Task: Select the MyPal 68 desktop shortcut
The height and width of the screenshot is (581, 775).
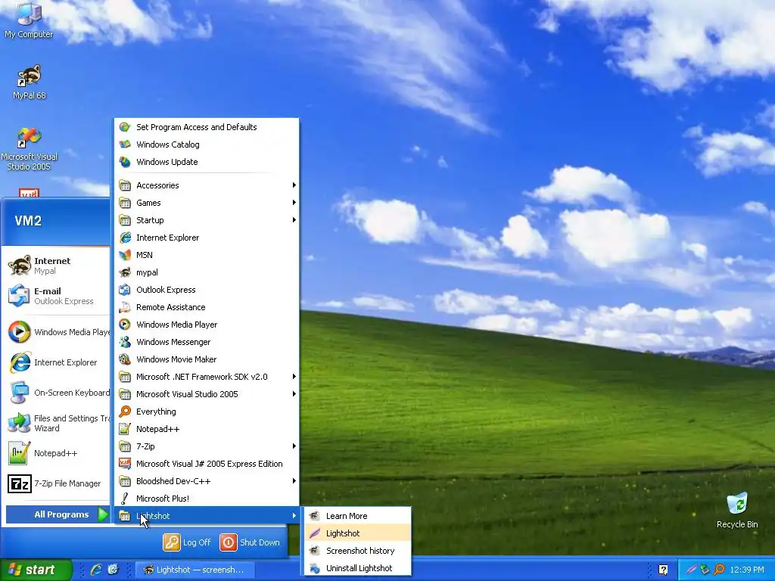Action: (30, 82)
